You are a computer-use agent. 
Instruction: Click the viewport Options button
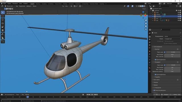(144, 9)
